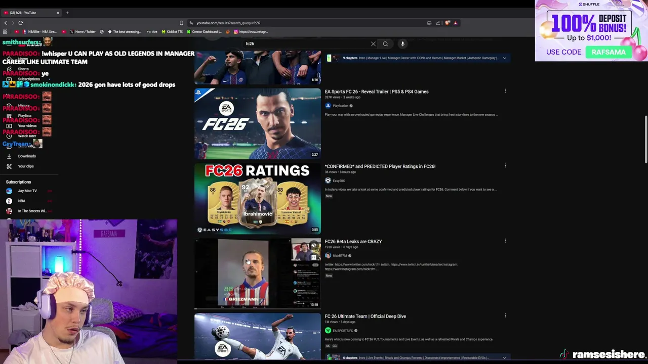Open the Instagram bookmark
This screenshot has height=364, width=648.
251,32
